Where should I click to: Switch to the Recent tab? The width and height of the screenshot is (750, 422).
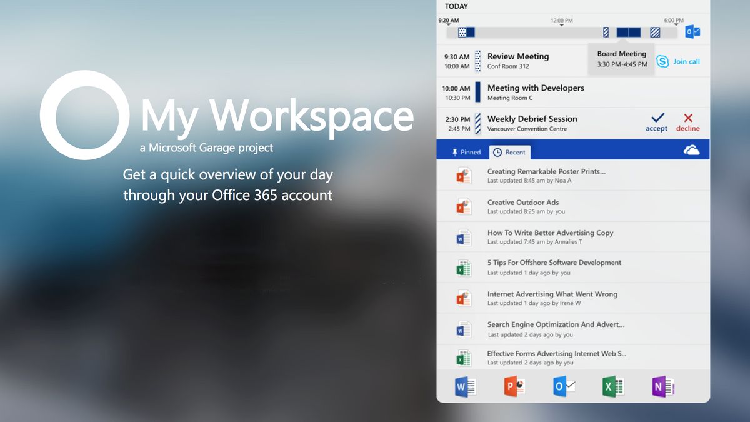click(509, 152)
